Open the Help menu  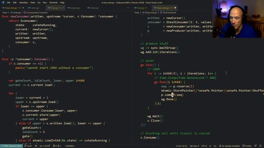click(62, 2)
